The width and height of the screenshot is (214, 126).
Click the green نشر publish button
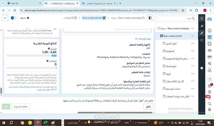[6, 107]
